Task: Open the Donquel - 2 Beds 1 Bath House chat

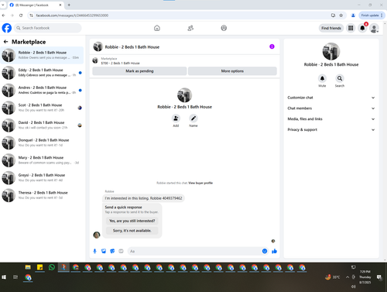Action: point(42,143)
